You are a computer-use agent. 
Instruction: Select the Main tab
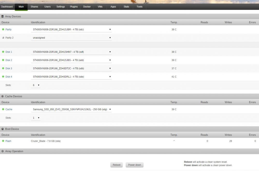[x=21, y=7]
